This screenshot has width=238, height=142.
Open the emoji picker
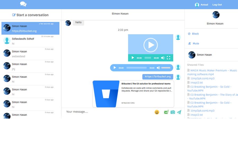157,112
